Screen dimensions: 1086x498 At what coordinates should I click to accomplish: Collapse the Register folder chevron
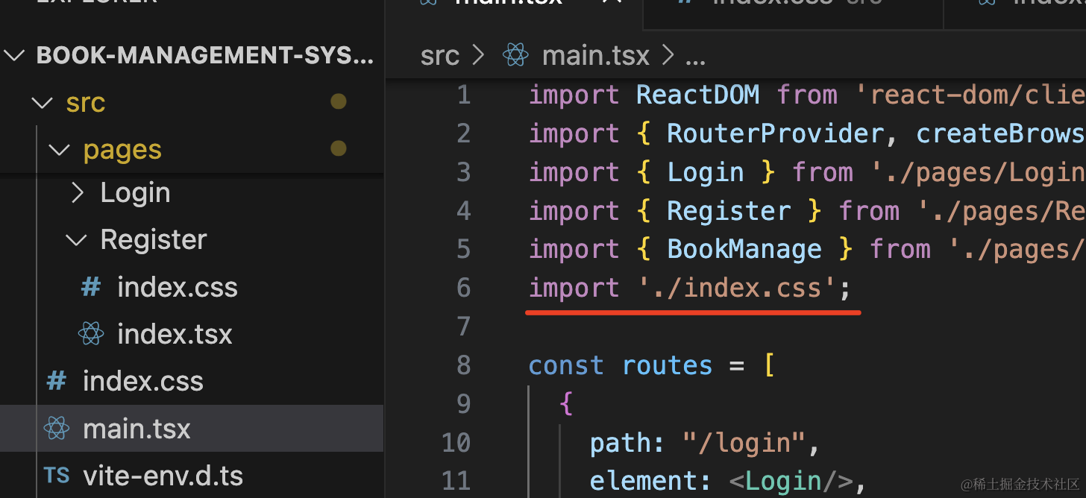point(77,240)
